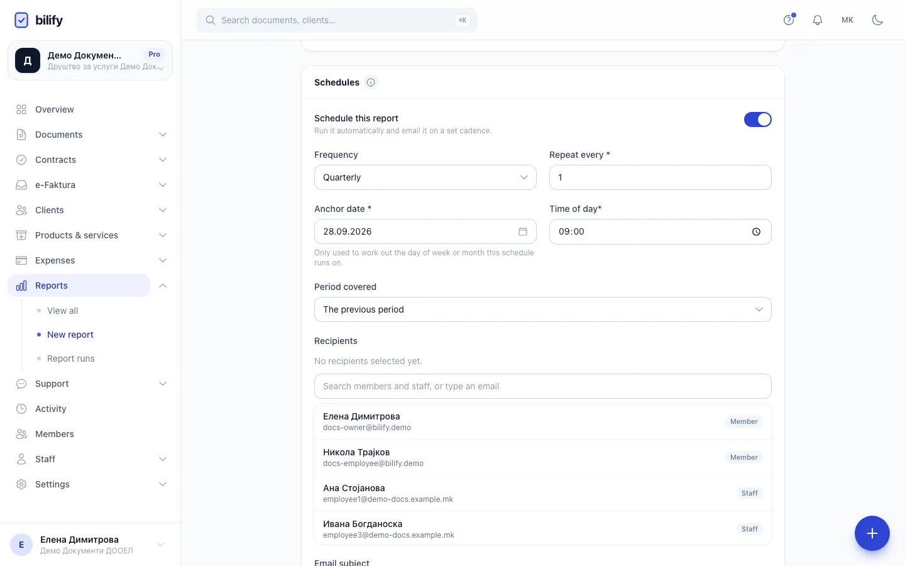Go to Report runs

[71, 358]
